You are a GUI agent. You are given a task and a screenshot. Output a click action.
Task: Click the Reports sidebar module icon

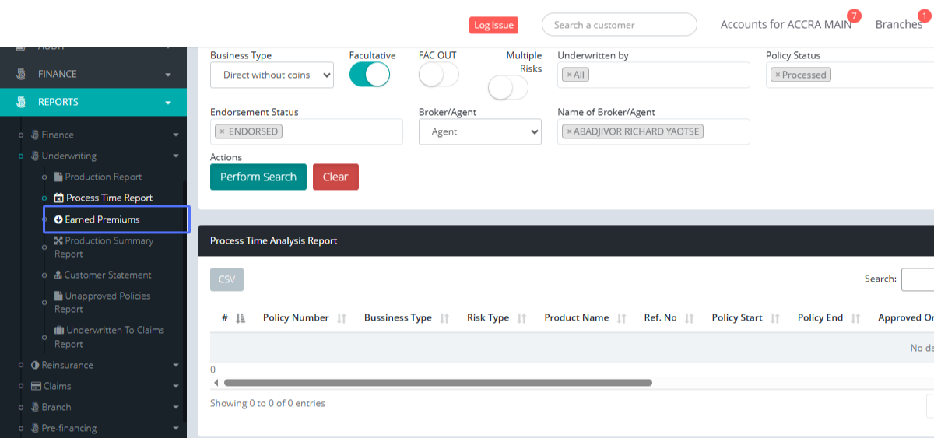[21, 102]
